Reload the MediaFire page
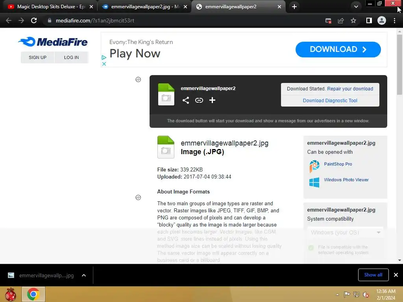The height and width of the screenshot is (302, 403). click(x=34, y=20)
